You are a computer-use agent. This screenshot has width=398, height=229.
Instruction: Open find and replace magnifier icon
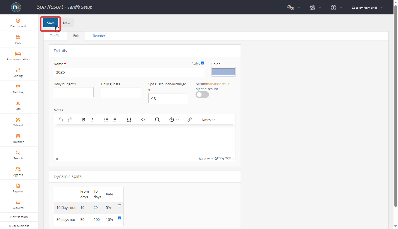point(157,120)
